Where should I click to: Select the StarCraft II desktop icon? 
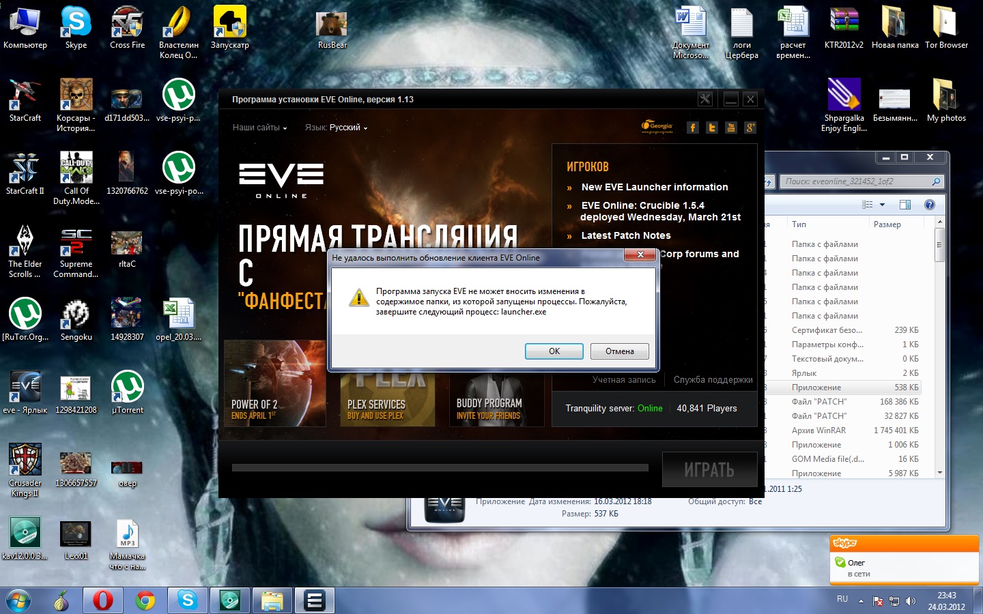coord(25,175)
